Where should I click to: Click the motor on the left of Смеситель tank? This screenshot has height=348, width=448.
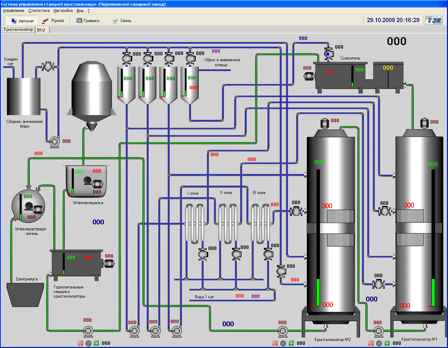pyautogui.click(x=309, y=76)
